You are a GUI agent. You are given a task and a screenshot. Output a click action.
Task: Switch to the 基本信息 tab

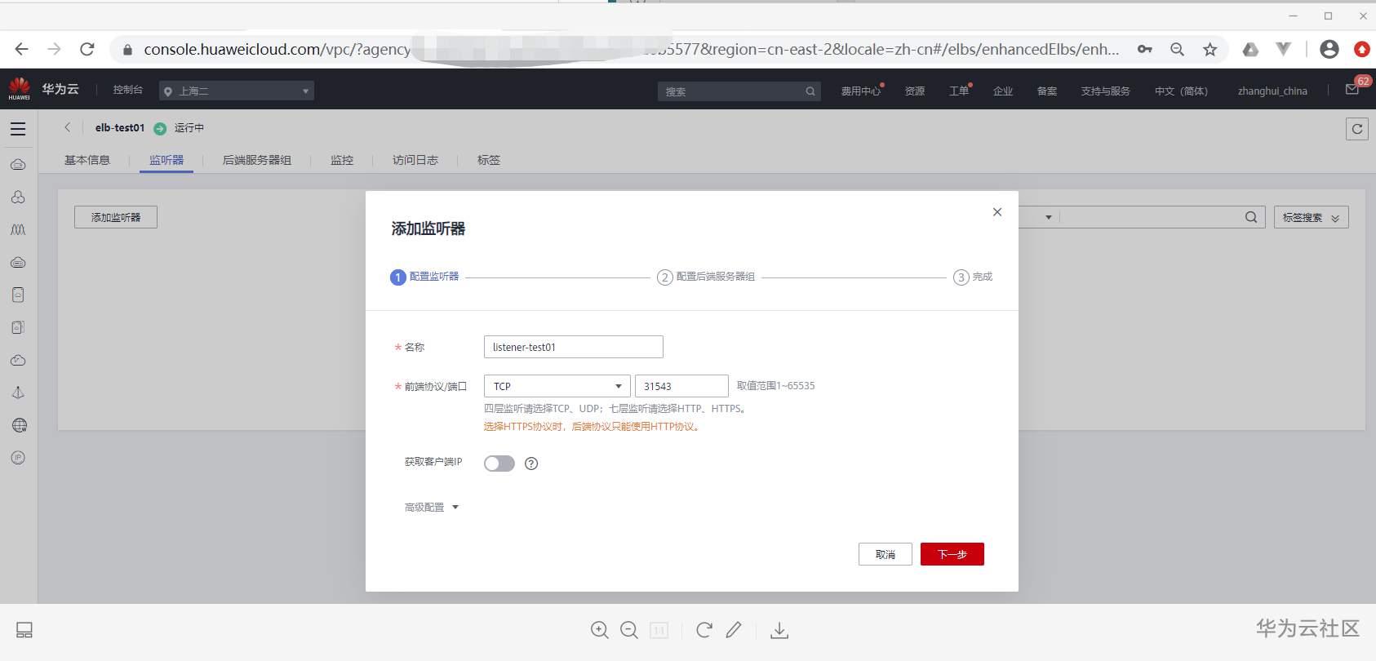coord(87,160)
